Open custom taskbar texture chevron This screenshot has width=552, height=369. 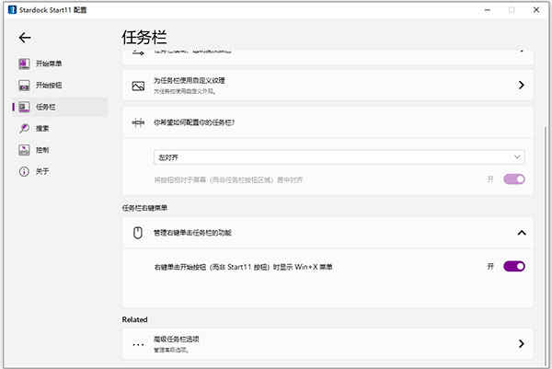[x=522, y=85]
